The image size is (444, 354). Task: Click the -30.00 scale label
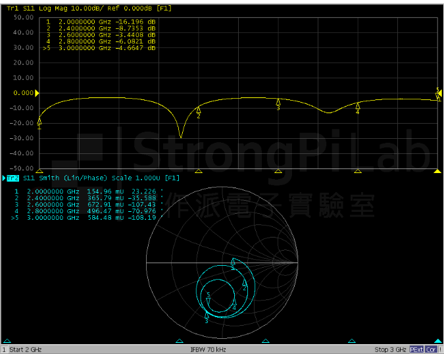[21, 138]
